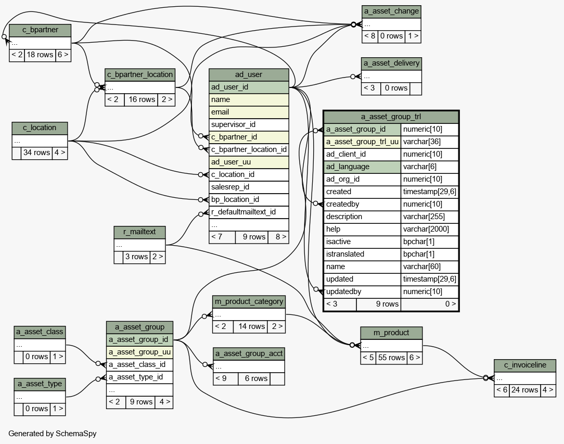Click 18 rows count in c_bpartner
The width and height of the screenshot is (564, 444).
(40, 55)
